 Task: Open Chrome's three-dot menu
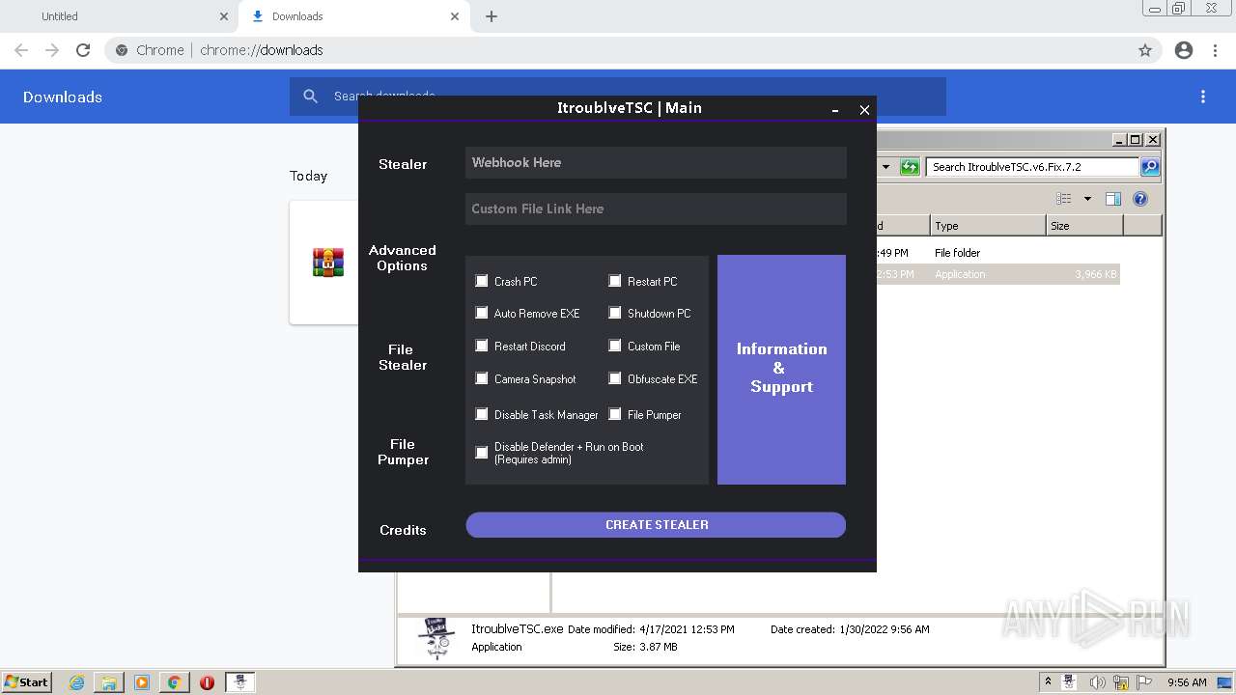tap(1216, 50)
